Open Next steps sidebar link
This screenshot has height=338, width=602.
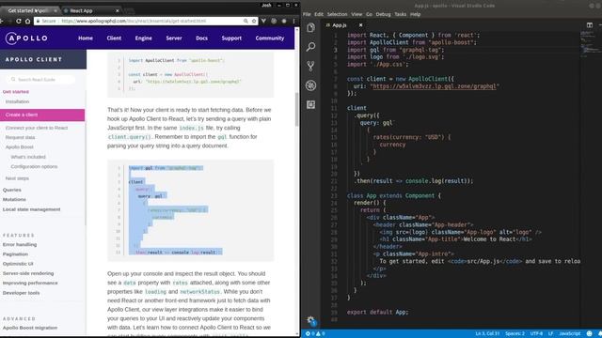click(17, 178)
